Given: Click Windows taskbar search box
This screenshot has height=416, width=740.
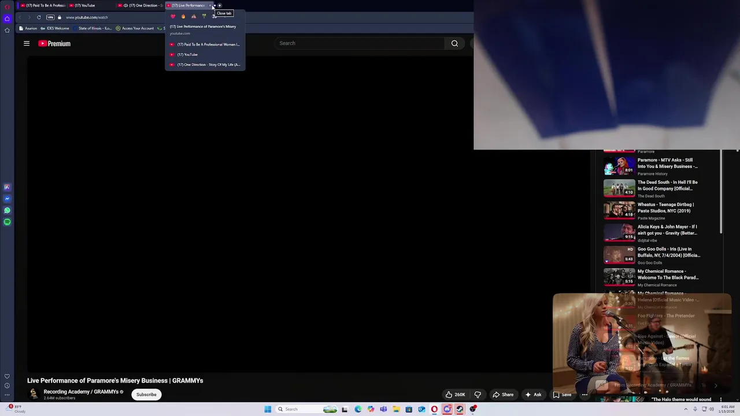Looking at the screenshot, I should [308, 409].
